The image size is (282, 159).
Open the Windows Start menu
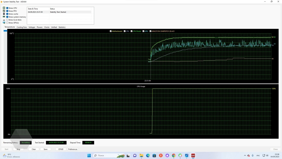89,156
